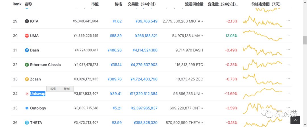Image resolution: width=307 pixels, height=127 pixels.
Task: Click THETA 24h volume ¥358,328,020
Action: pos(146,123)
